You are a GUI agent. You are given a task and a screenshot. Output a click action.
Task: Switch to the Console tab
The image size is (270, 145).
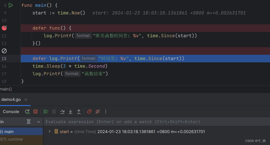point(11,112)
